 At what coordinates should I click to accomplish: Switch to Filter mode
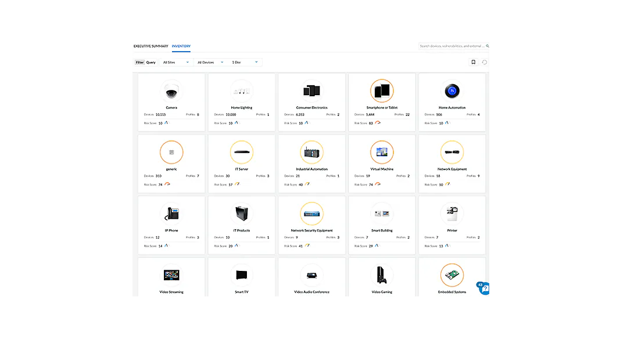(139, 63)
